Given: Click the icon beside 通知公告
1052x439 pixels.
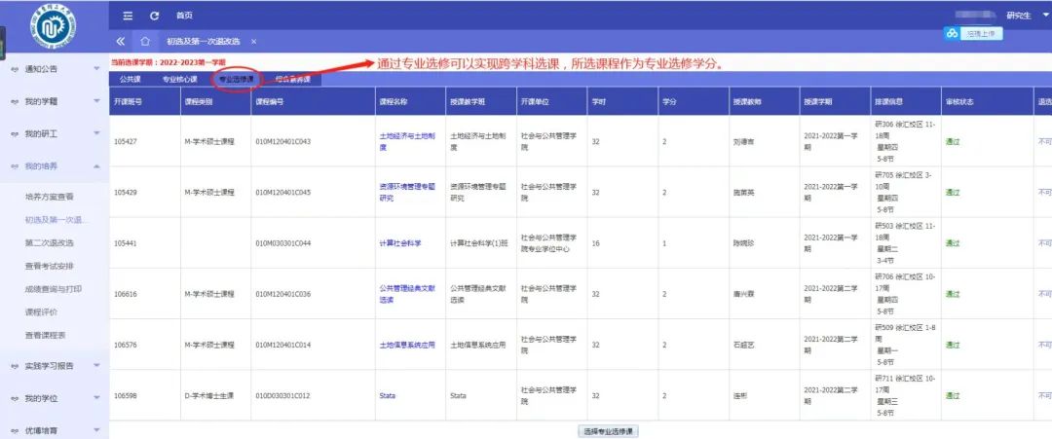Looking at the screenshot, I should 14,69.
